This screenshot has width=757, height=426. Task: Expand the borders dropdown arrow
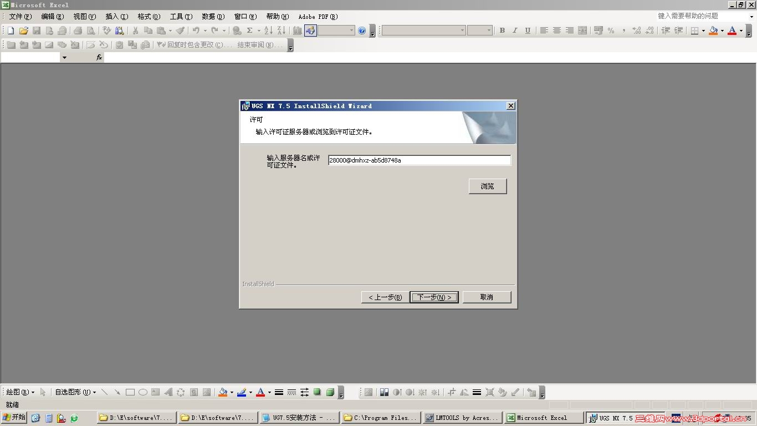pyautogui.click(x=703, y=31)
